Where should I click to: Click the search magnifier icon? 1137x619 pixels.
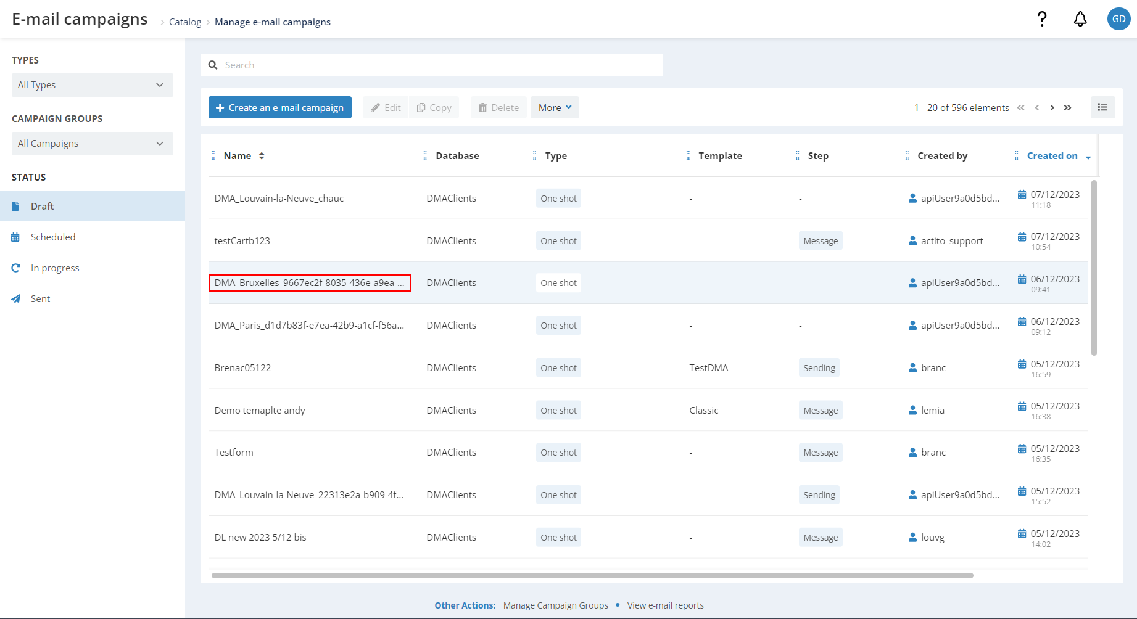click(213, 65)
